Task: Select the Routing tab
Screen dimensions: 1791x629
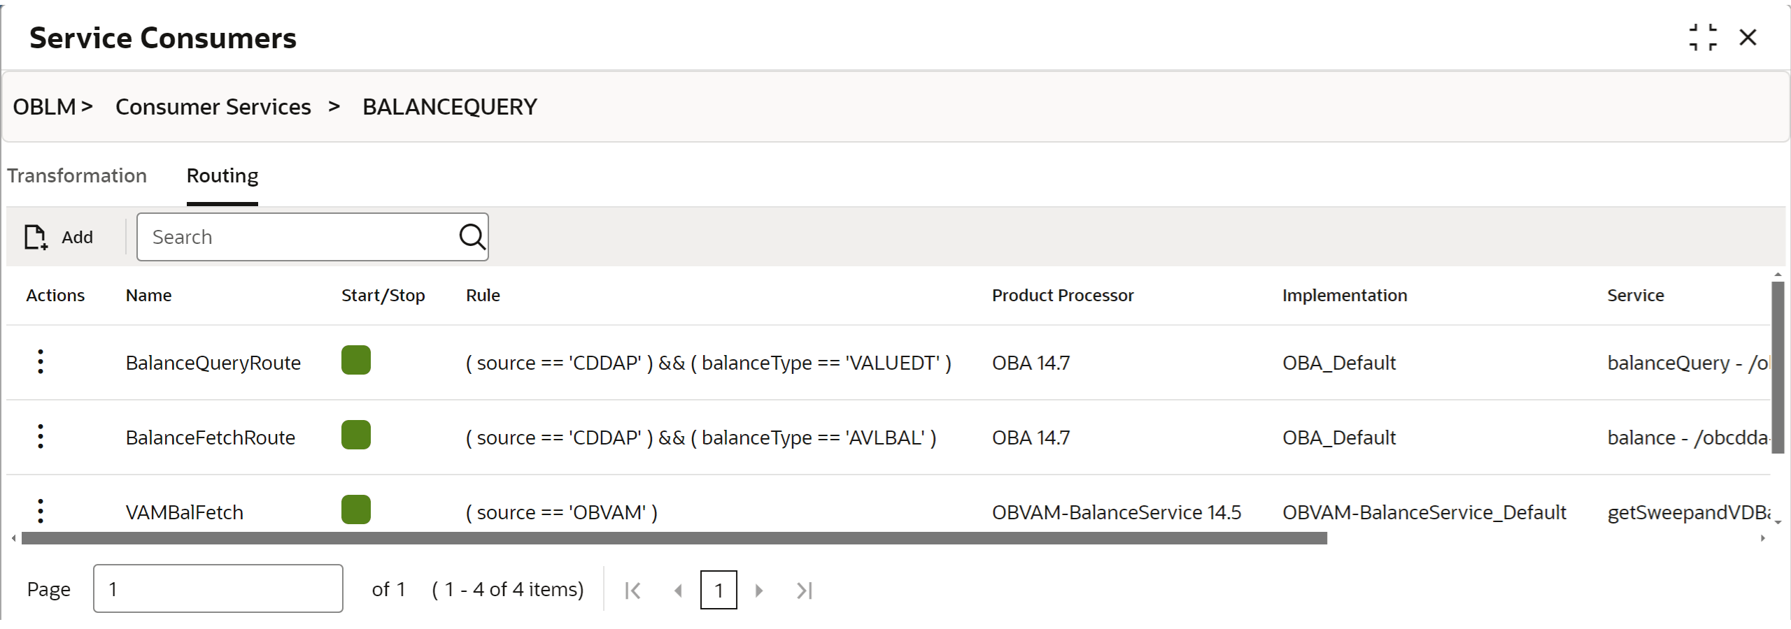Action: click(x=222, y=175)
